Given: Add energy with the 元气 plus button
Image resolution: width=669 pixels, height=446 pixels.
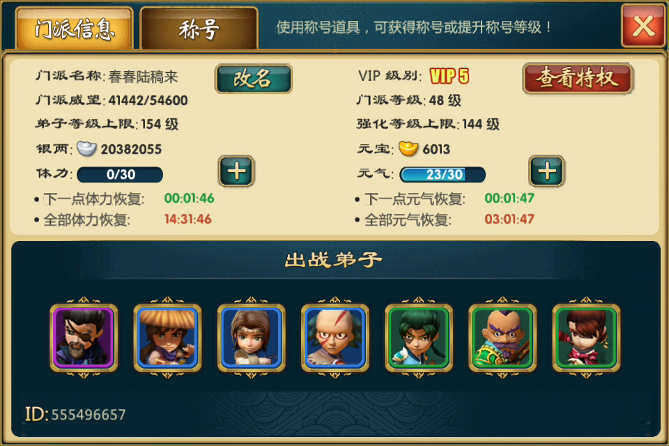Looking at the screenshot, I should [547, 171].
